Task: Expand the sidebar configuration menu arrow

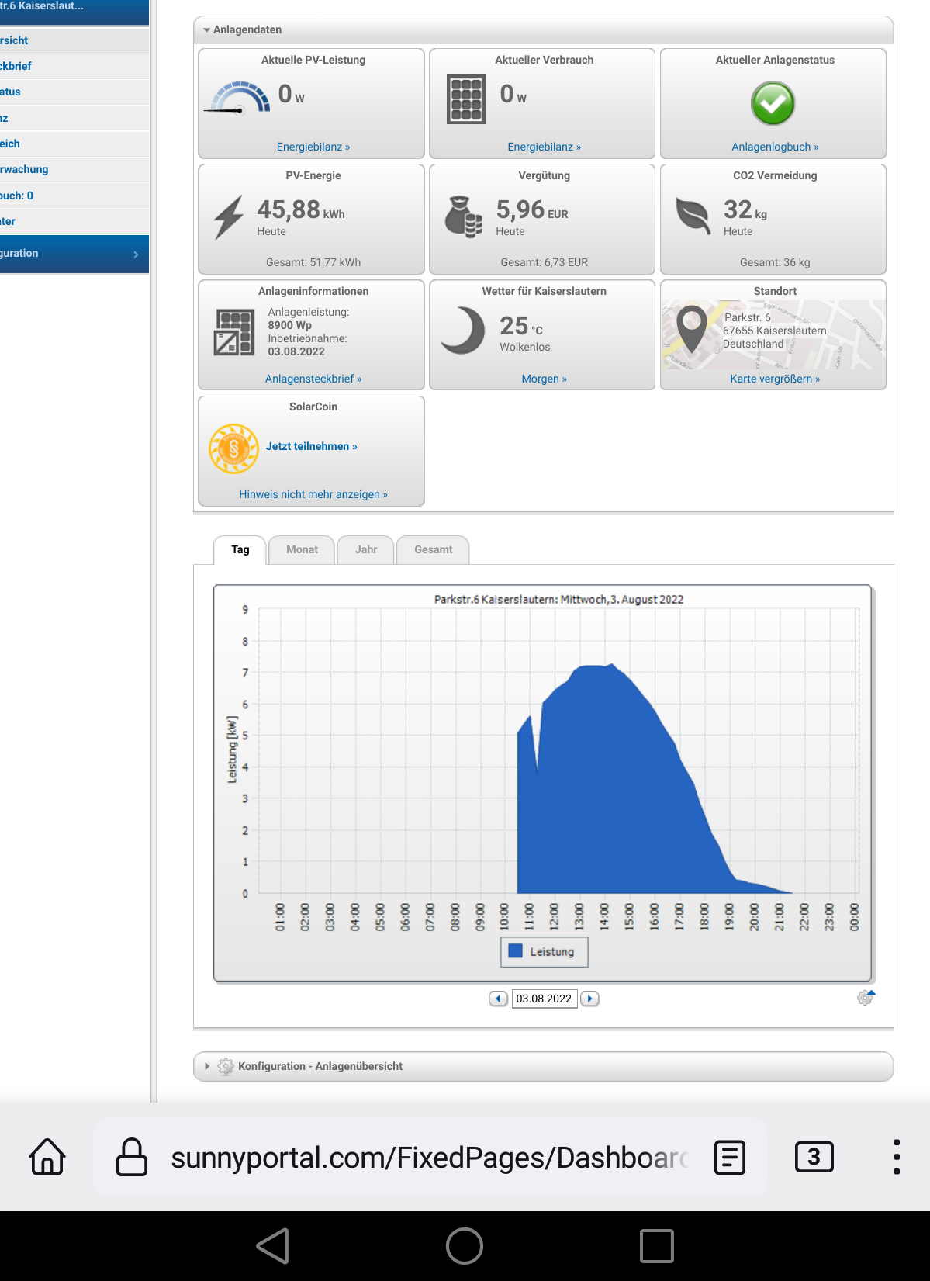Action: coord(136,254)
